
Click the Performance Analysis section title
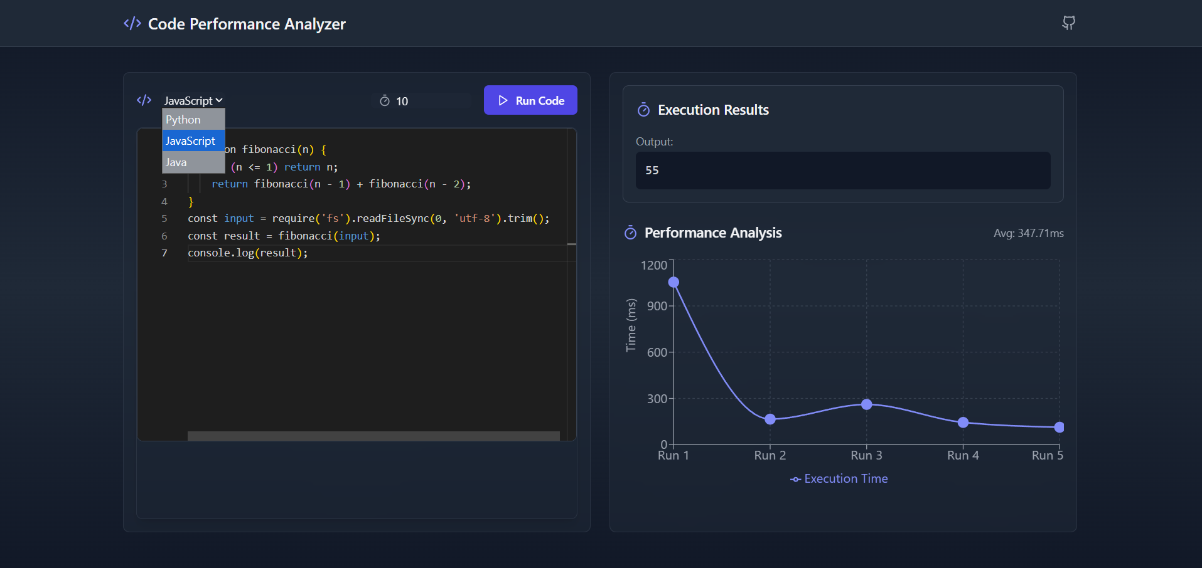coord(713,233)
